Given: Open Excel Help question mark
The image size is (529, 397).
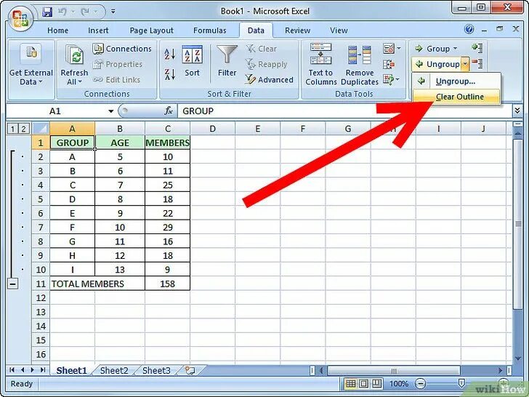Looking at the screenshot, I should coord(469,29).
